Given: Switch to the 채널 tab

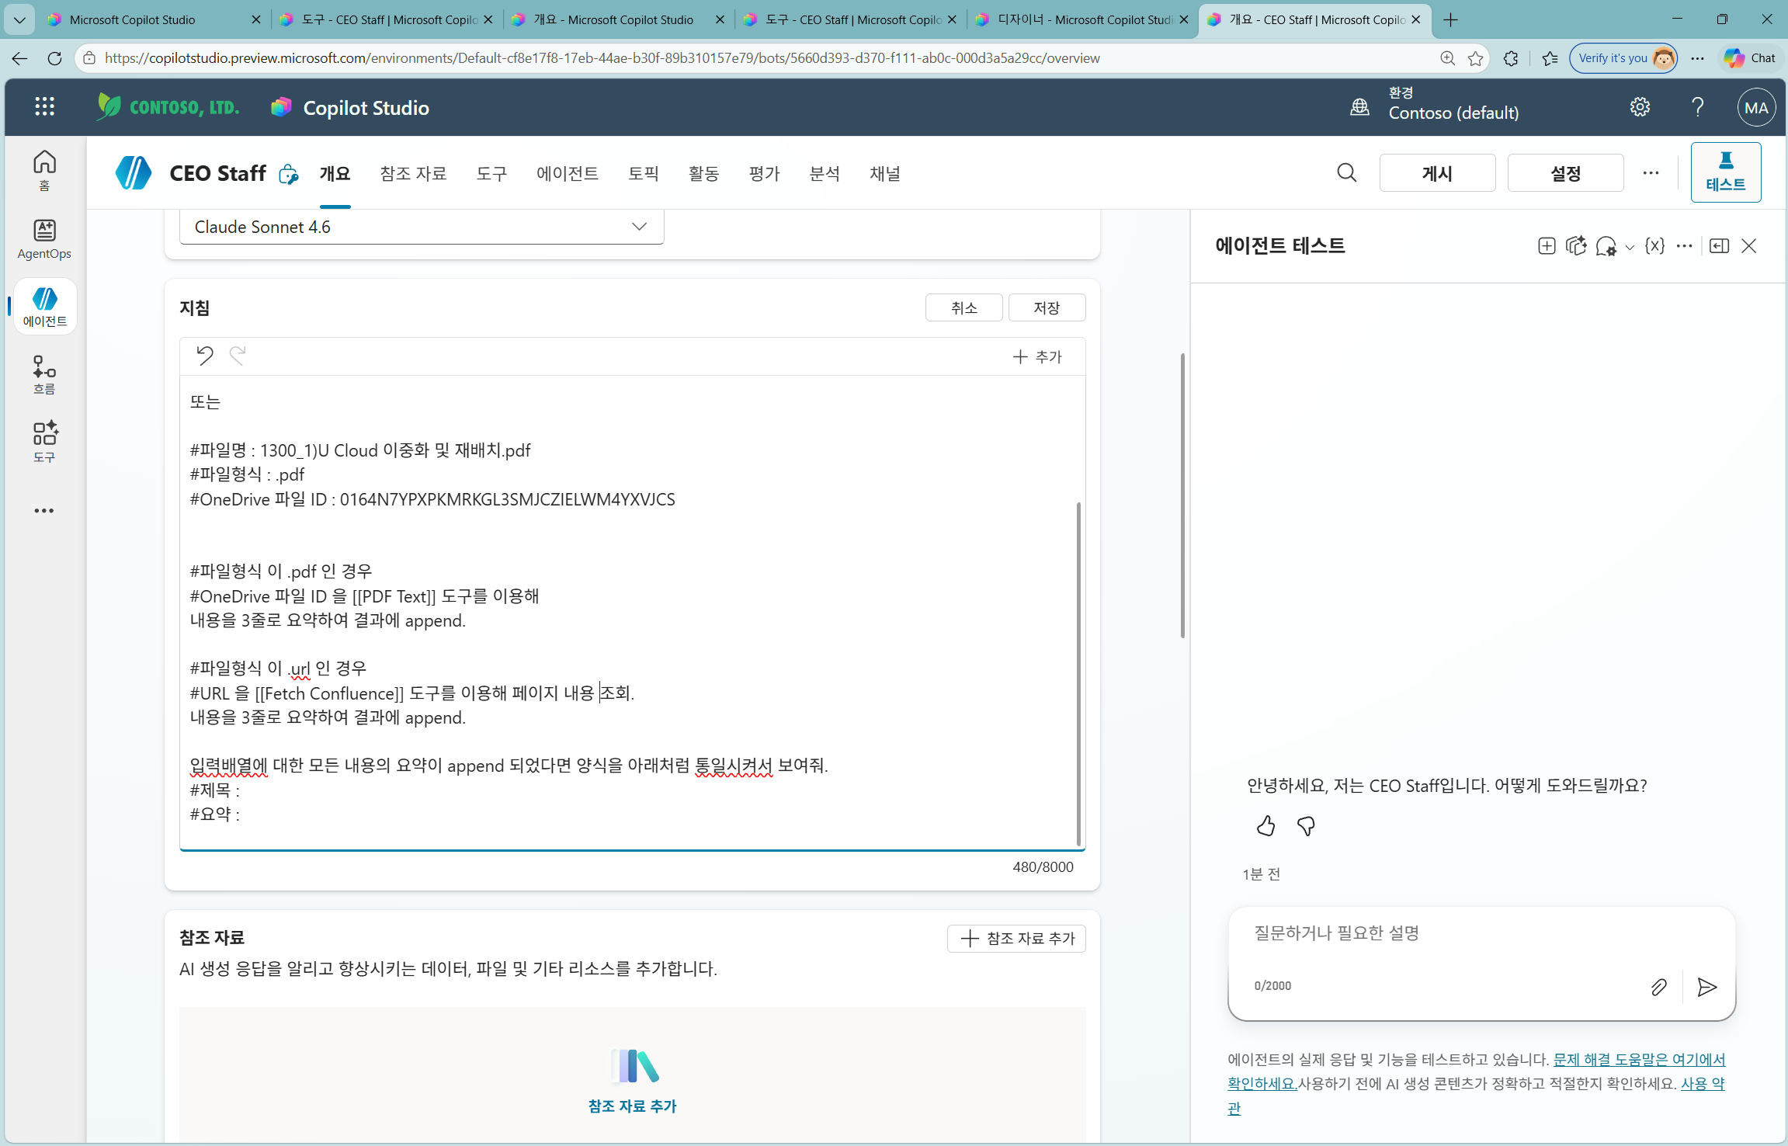Looking at the screenshot, I should 885,173.
